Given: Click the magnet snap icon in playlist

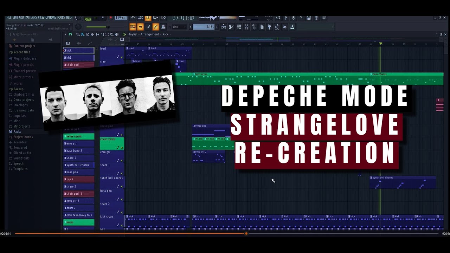Looking at the screenshot, I should click(70, 34).
